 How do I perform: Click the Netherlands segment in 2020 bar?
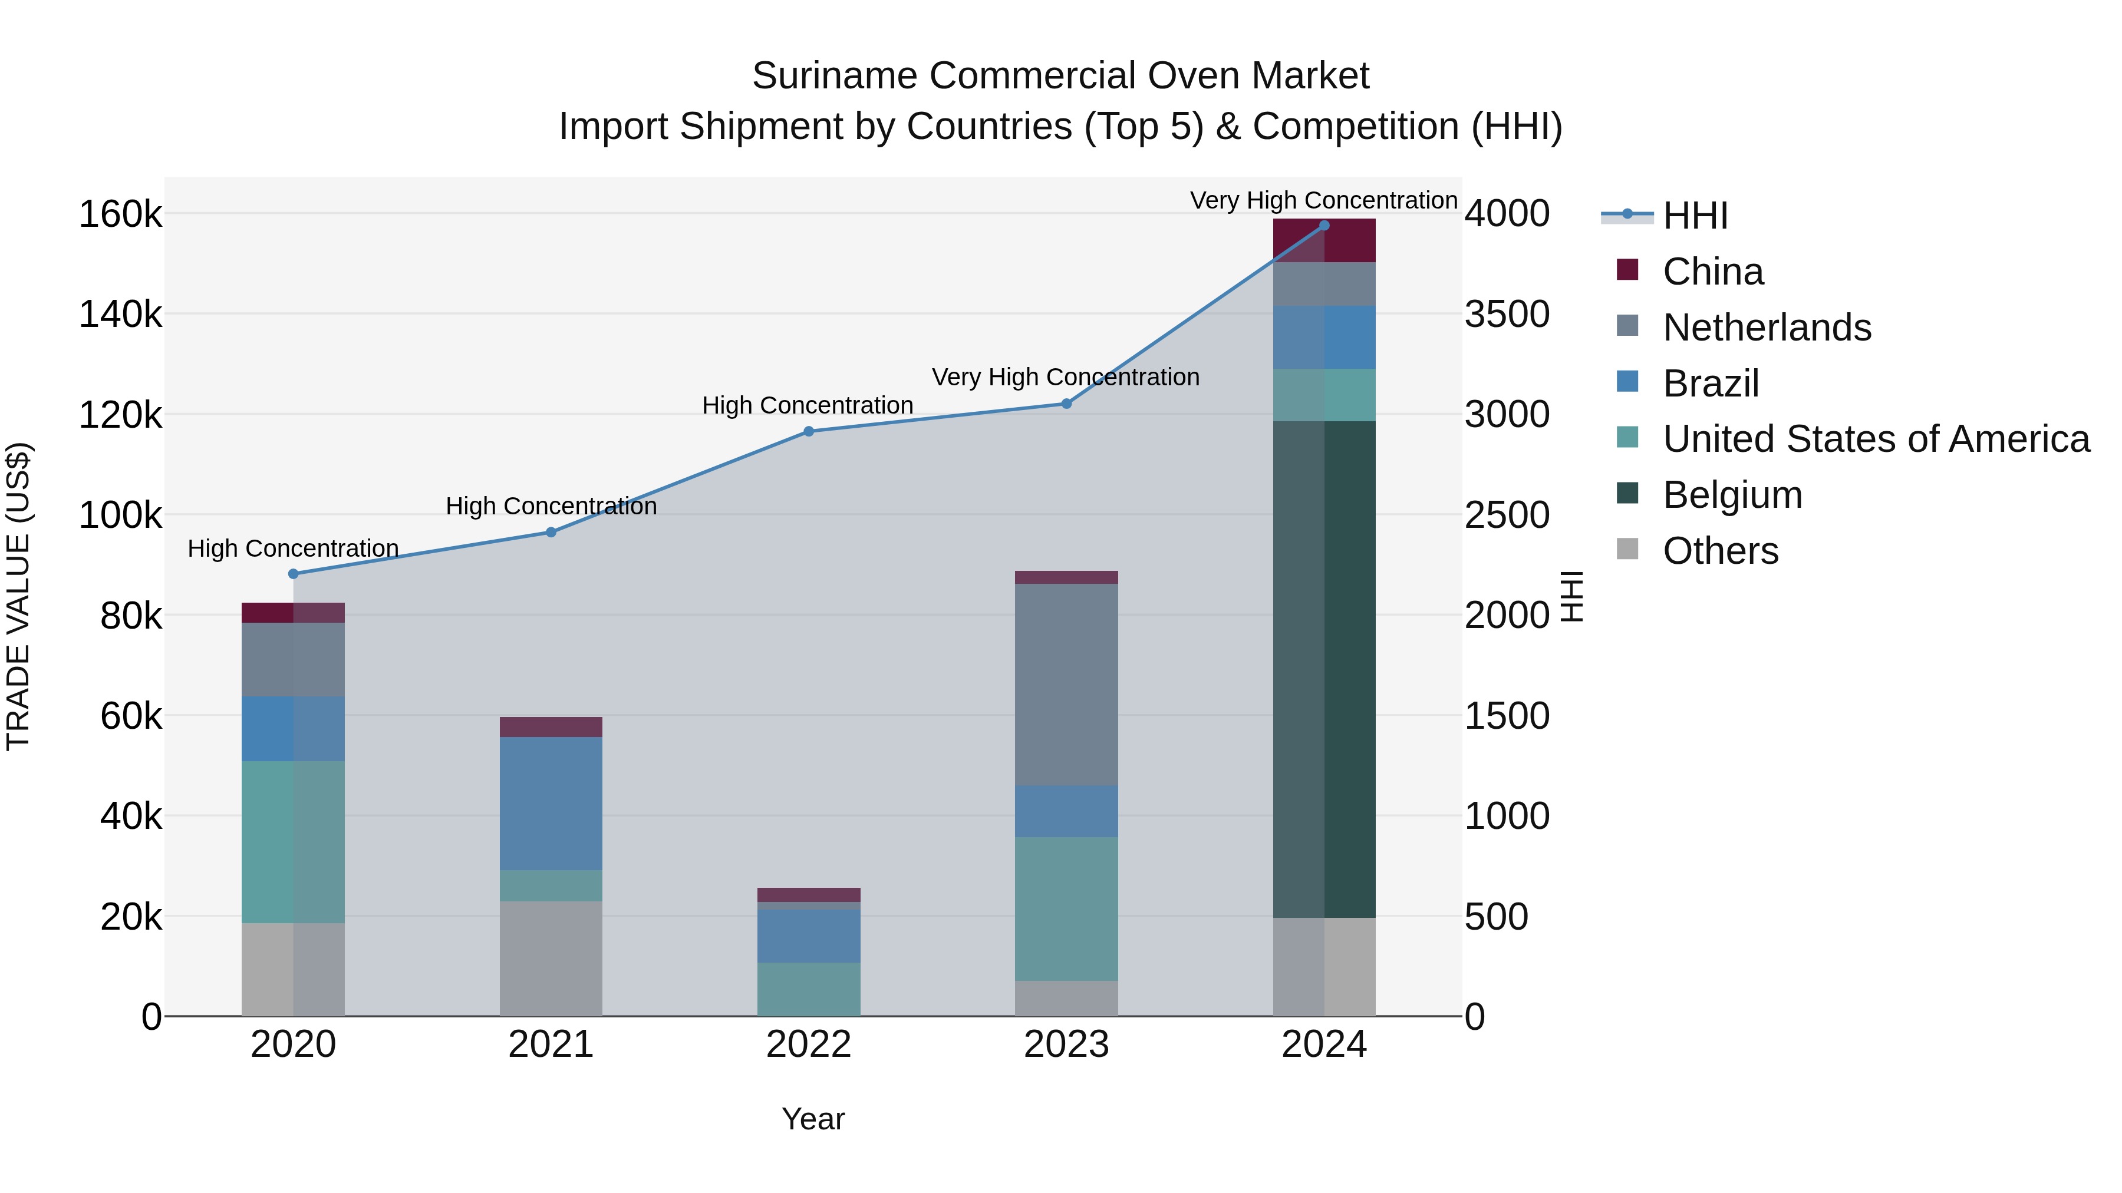[x=294, y=659]
